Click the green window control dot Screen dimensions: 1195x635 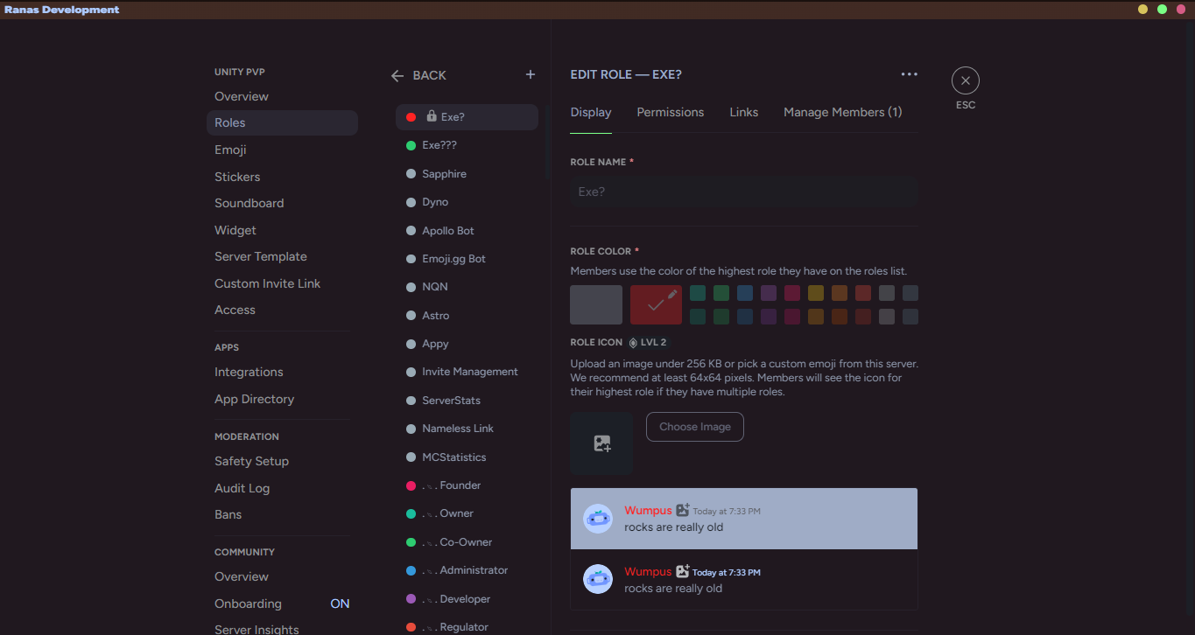1163,10
